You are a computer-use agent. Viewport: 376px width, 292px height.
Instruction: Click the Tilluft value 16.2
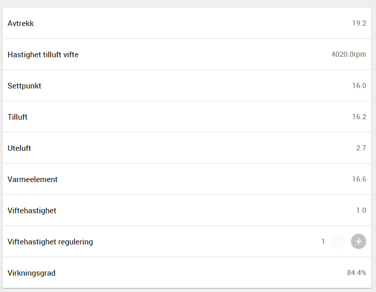click(x=359, y=117)
